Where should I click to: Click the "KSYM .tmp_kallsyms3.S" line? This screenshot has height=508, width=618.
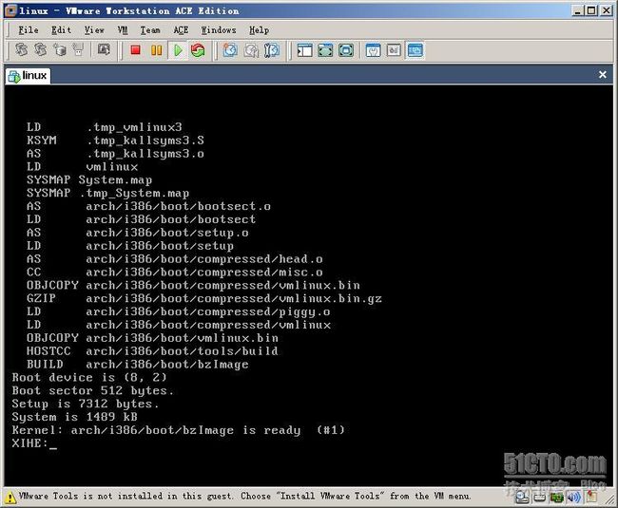coord(115,141)
